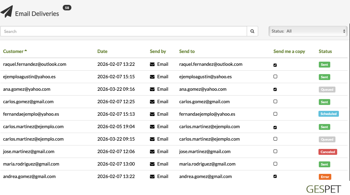
Task: Open customer carlos.gomez@gmail.com
Action: 28,102
